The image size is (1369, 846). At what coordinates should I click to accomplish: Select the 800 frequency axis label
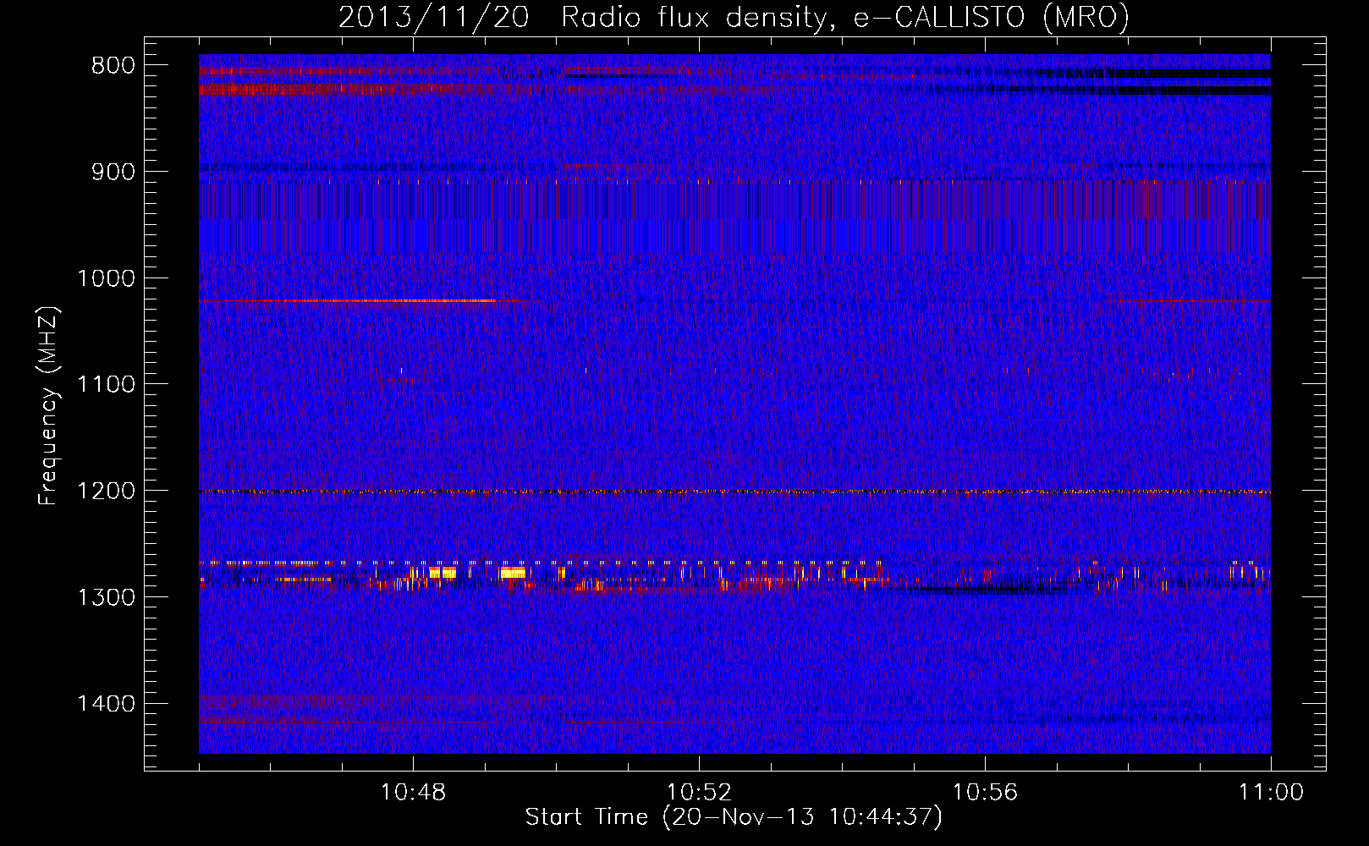point(113,66)
